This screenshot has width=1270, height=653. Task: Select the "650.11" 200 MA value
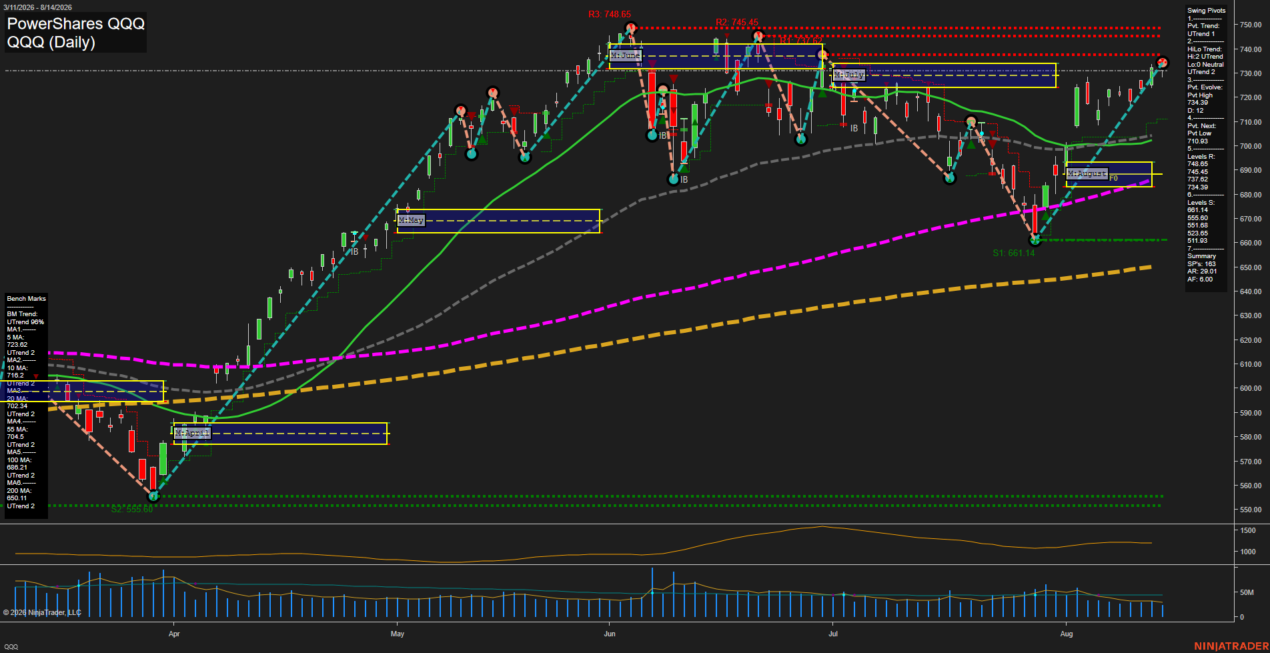click(x=17, y=498)
